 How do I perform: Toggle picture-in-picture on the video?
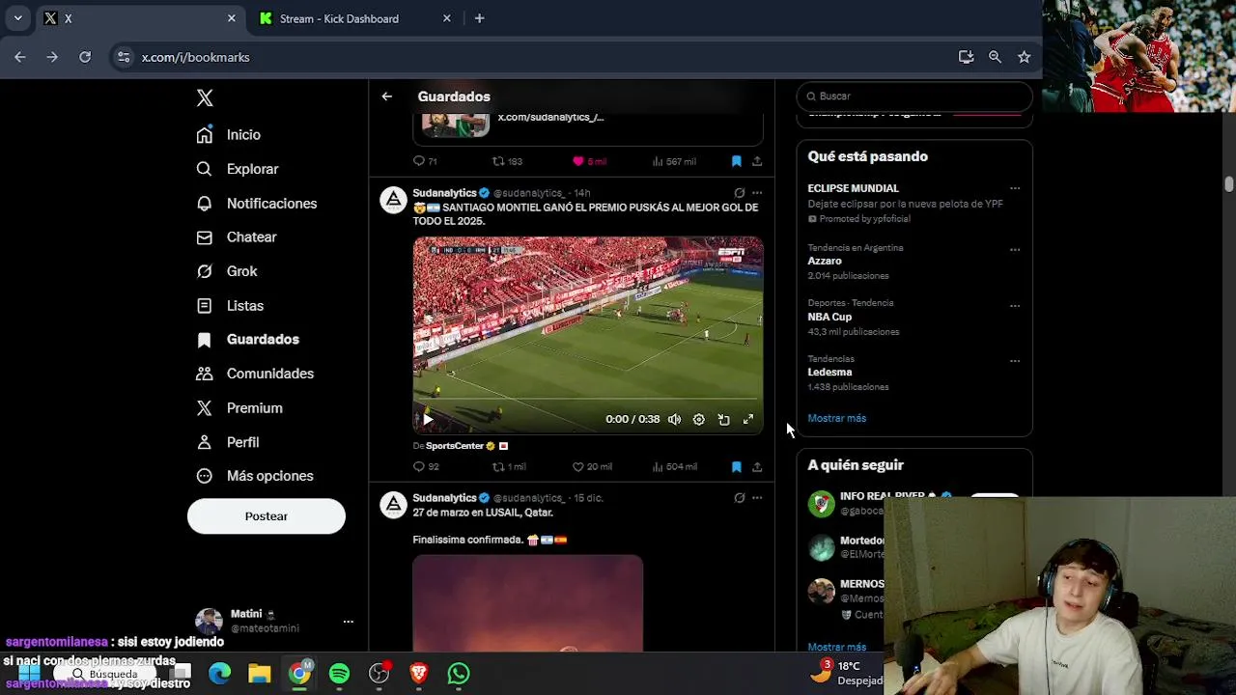(x=723, y=419)
